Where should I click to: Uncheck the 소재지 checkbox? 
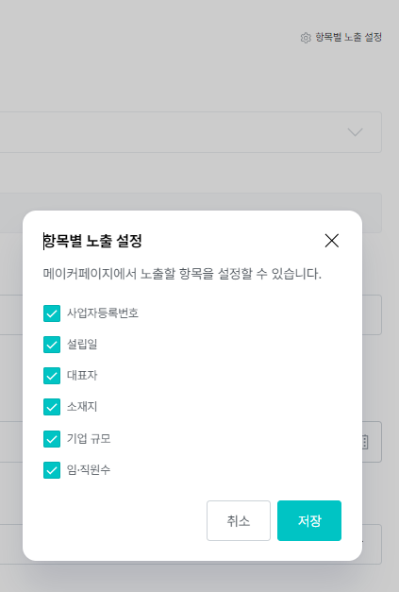coord(52,407)
